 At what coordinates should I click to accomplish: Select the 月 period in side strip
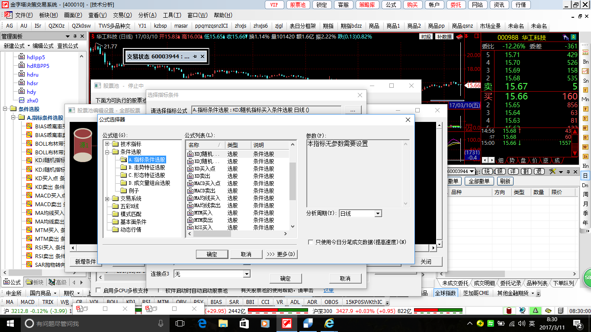[x=585, y=204]
